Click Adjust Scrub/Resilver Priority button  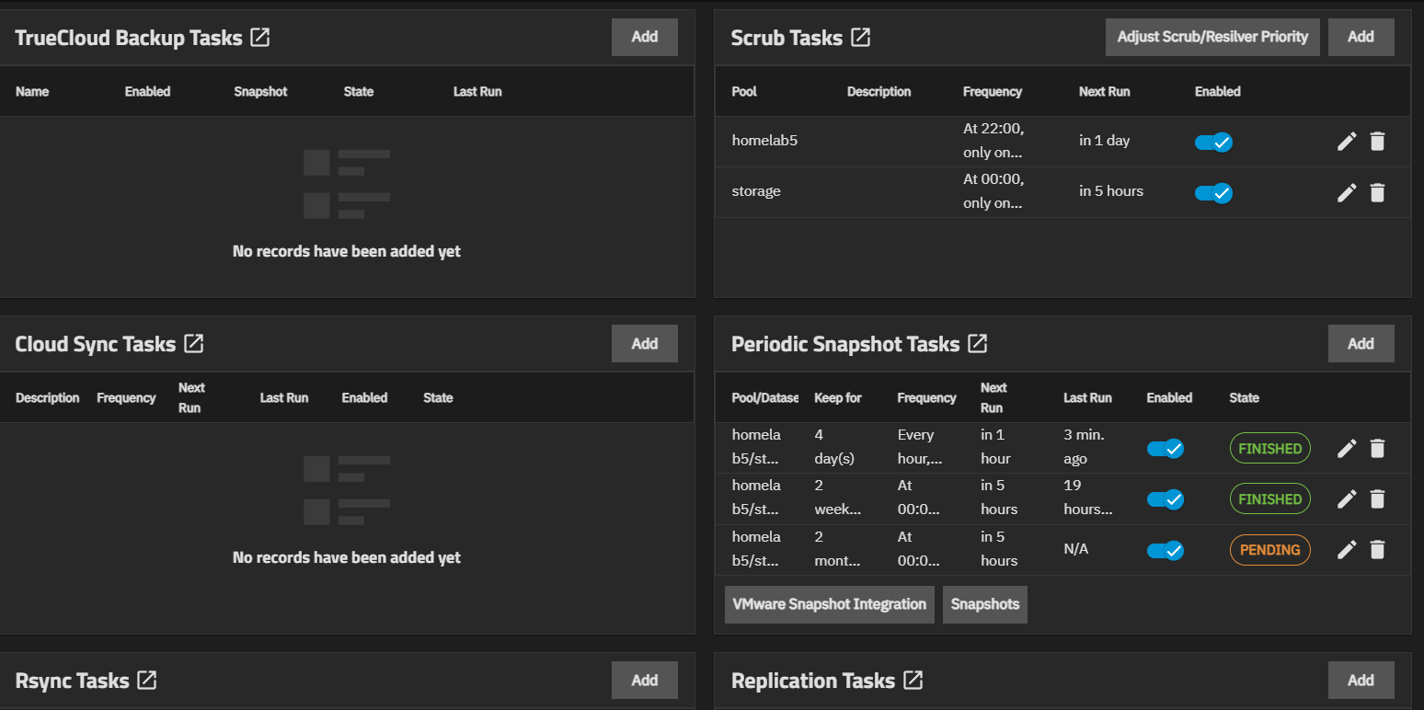click(x=1212, y=37)
